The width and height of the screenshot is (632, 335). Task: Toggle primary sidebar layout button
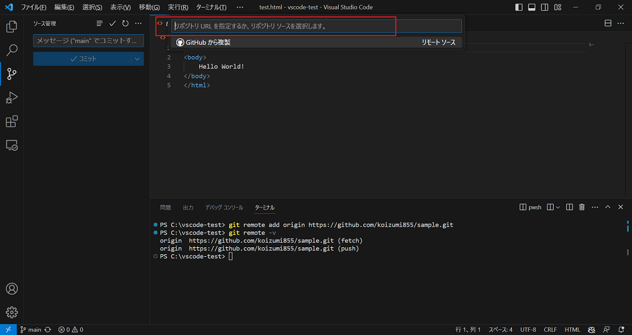click(x=519, y=8)
